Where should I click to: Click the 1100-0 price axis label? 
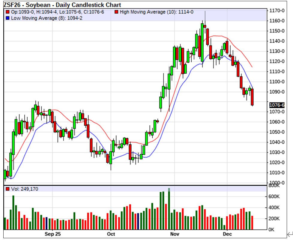pos(277,82)
